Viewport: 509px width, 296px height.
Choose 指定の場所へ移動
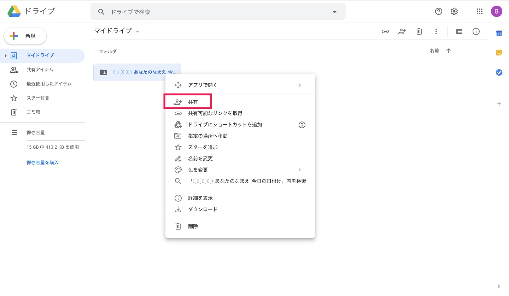click(x=240, y=136)
